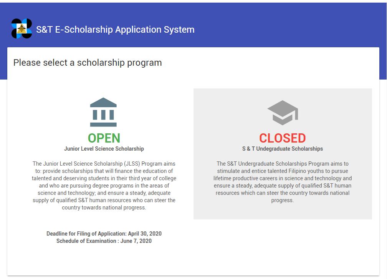Click the S & T Undegraduate Scholarships heading
Image resolution: width=387 pixels, height=279 pixels.
coord(282,148)
